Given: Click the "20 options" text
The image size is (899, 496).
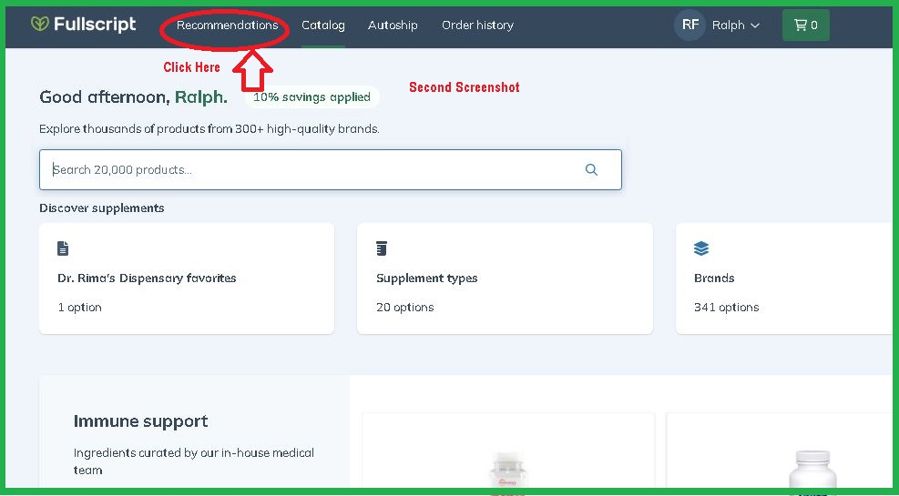Looking at the screenshot, I should [x=404, y=308].
